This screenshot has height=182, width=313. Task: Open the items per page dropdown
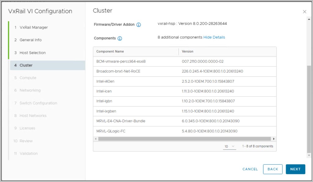[229, 146]
